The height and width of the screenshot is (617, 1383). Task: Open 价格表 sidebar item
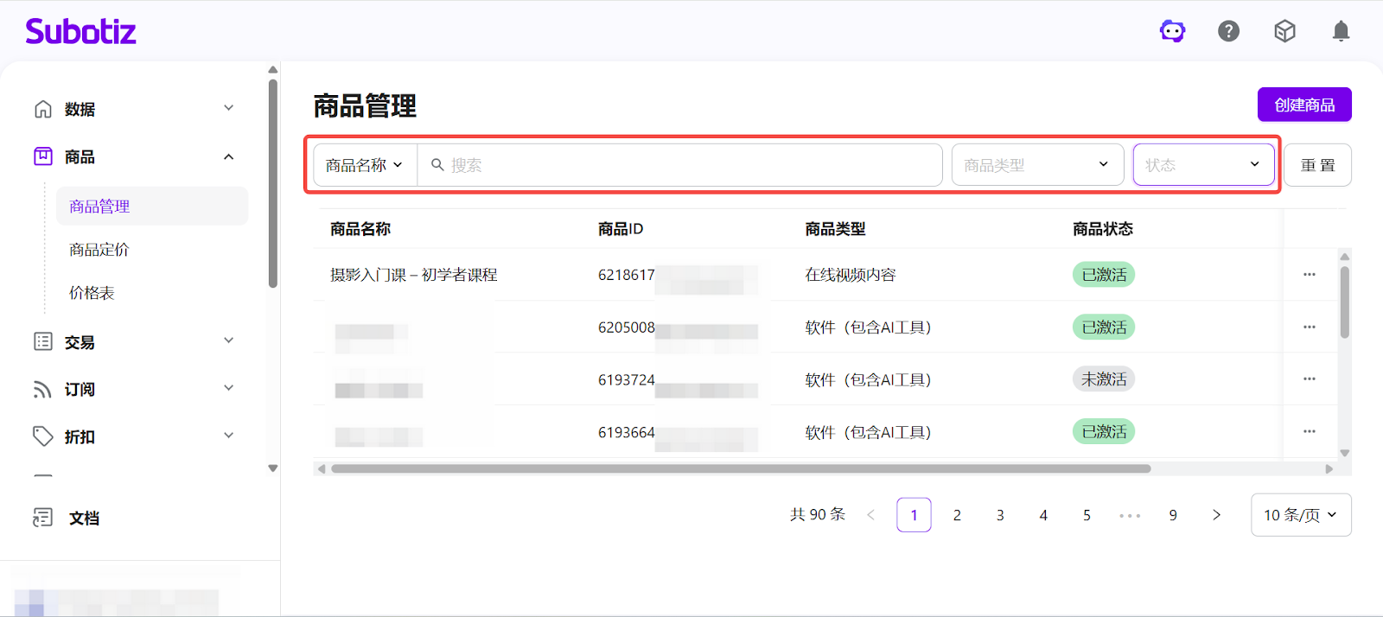click(92, 293)
